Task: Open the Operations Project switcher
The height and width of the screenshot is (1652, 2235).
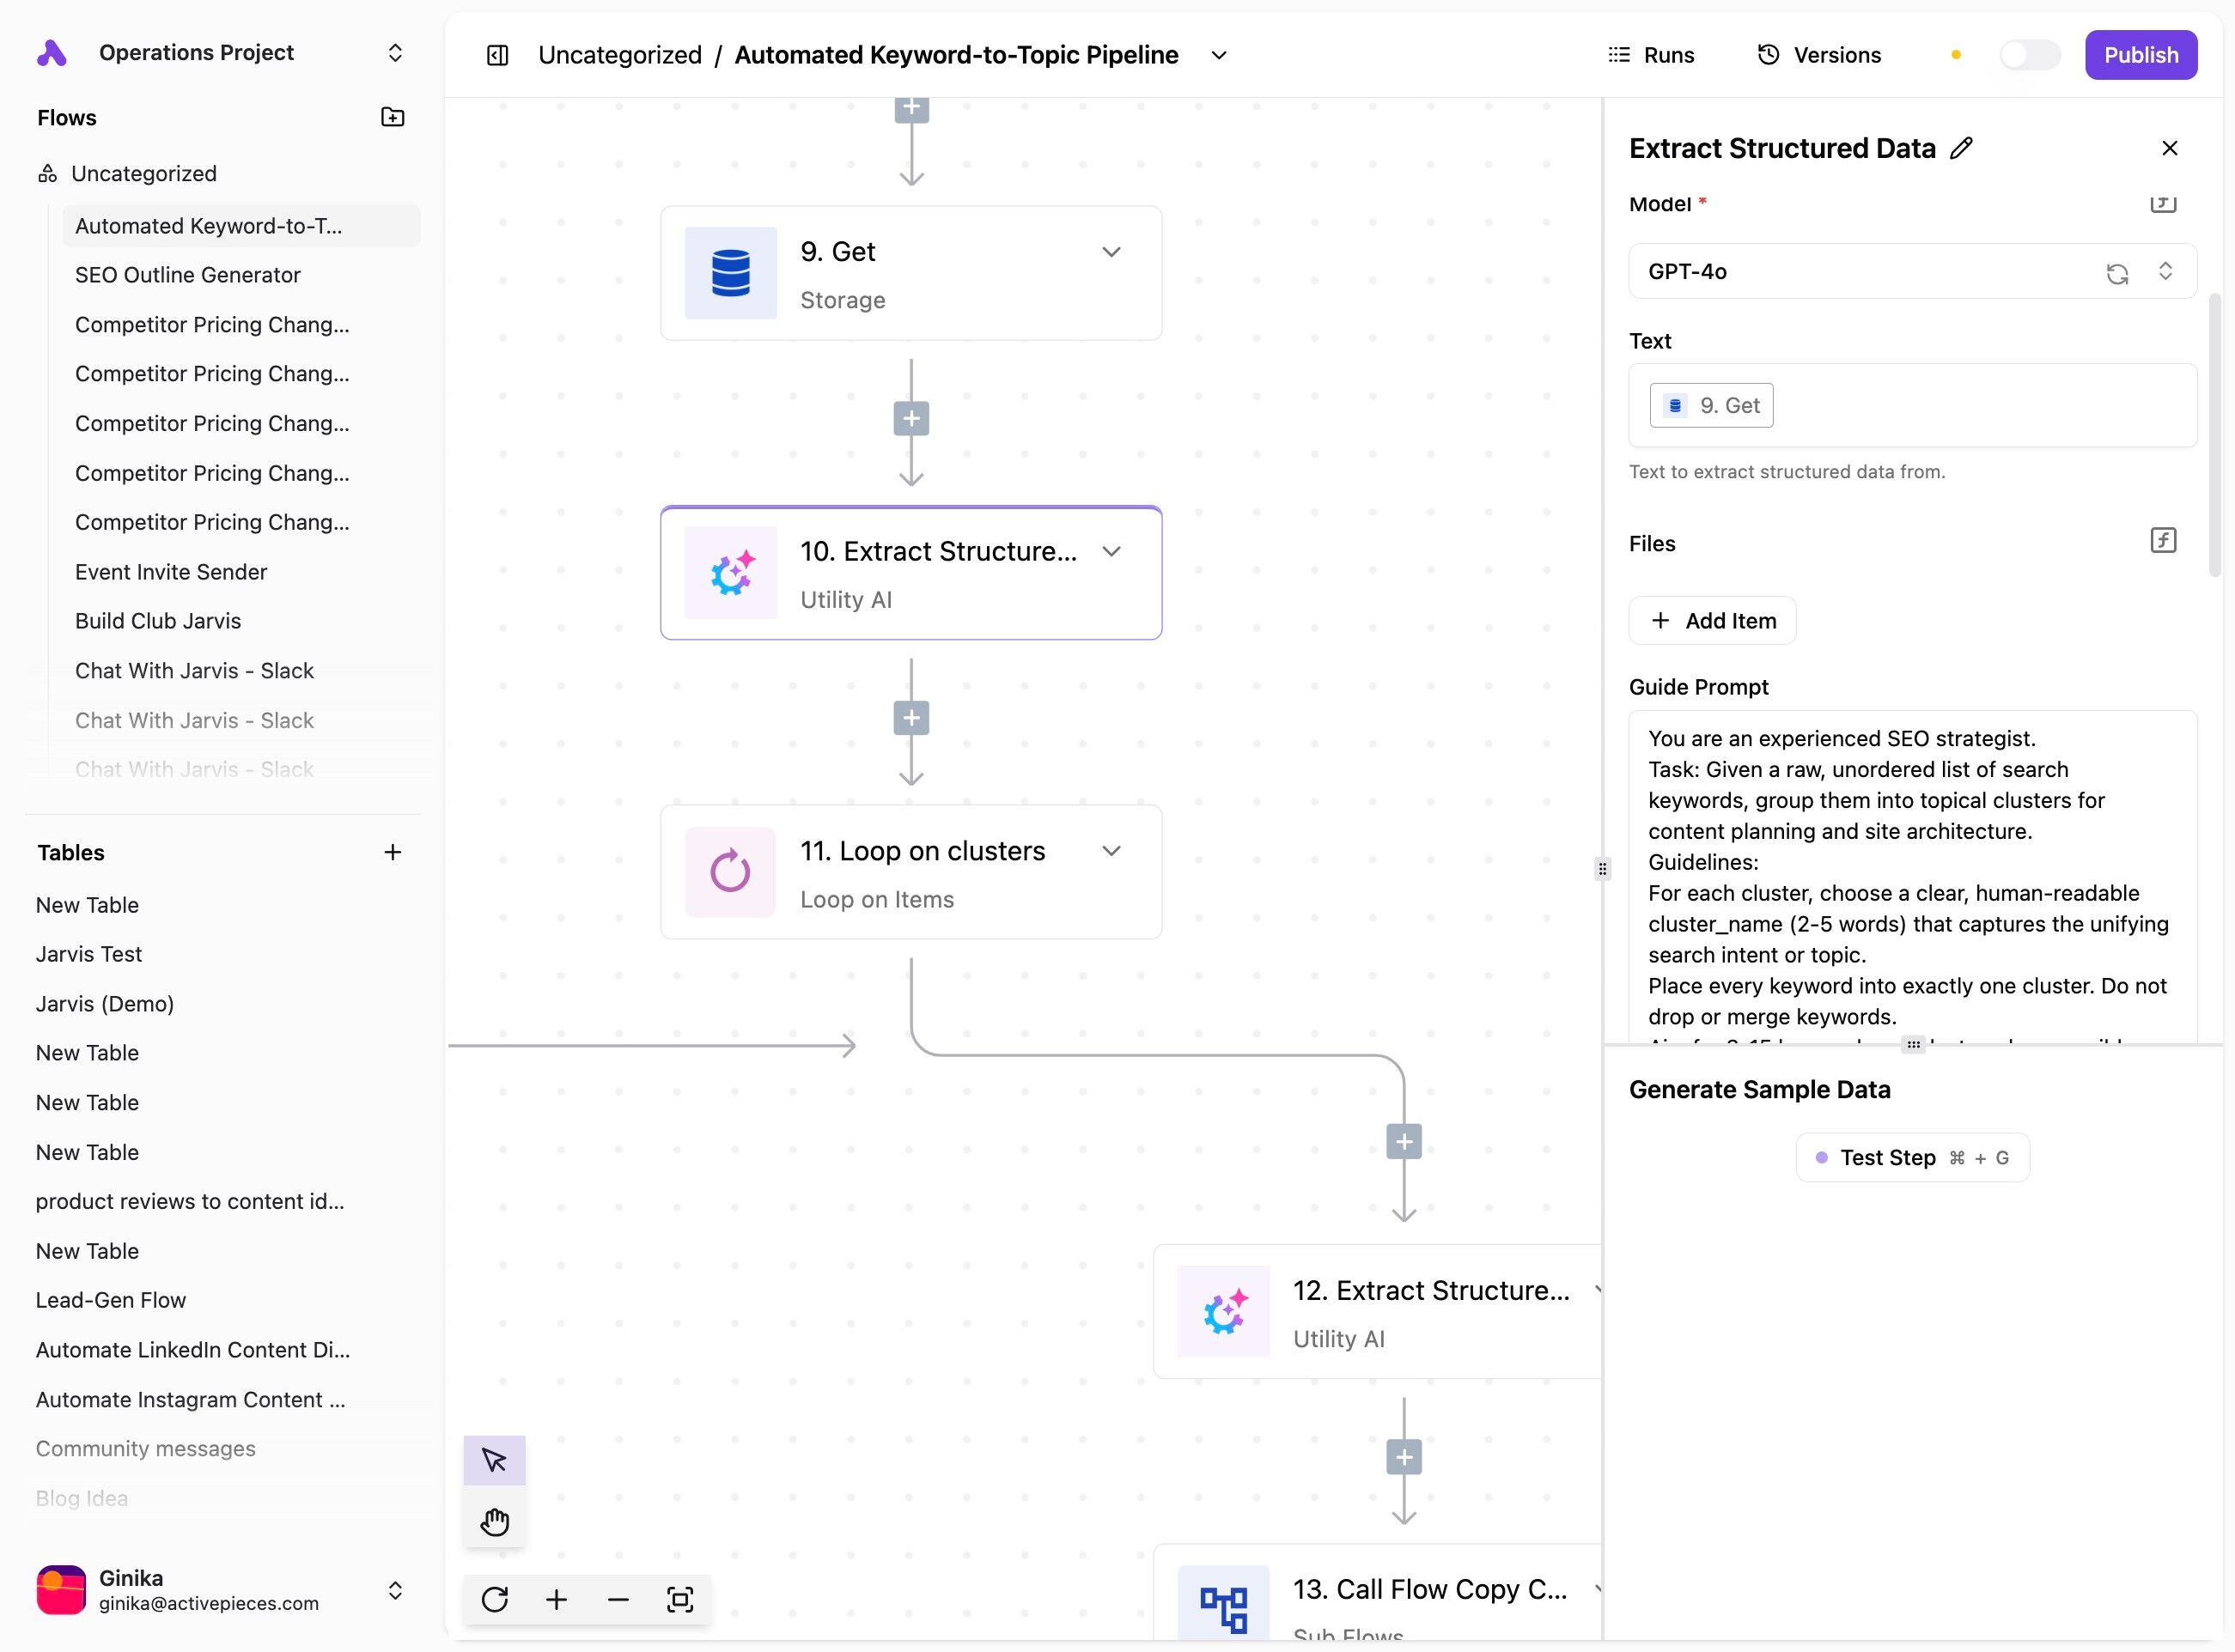Action: [394, 52]
